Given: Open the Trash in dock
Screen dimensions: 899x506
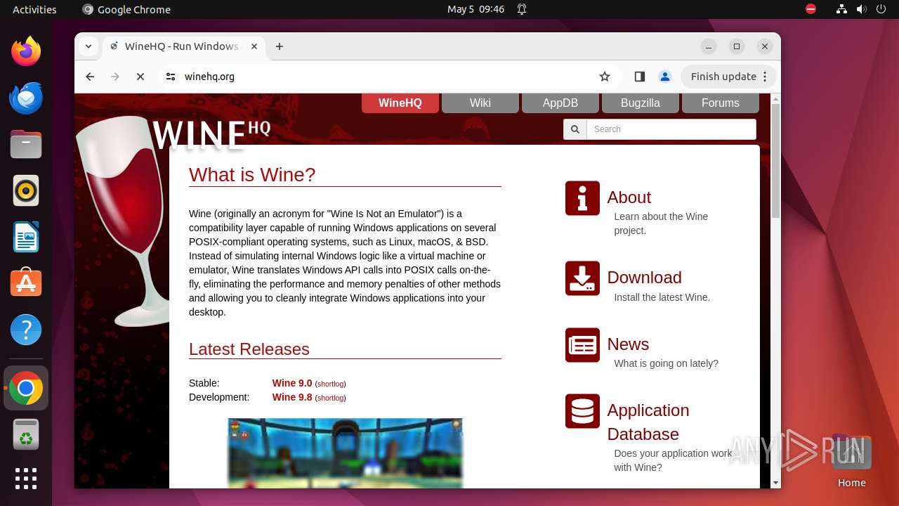Looking at the screenshot, I should [x=26, y=435].
